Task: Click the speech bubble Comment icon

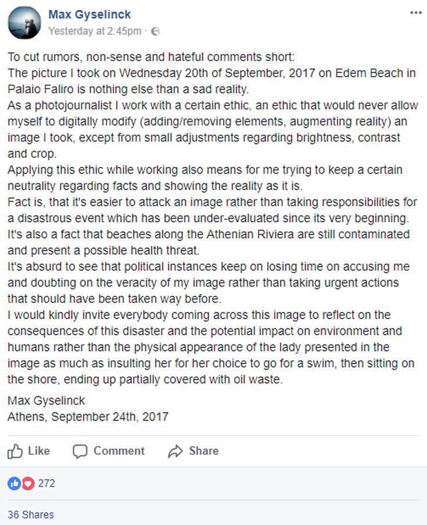Action: click(81, 451)
